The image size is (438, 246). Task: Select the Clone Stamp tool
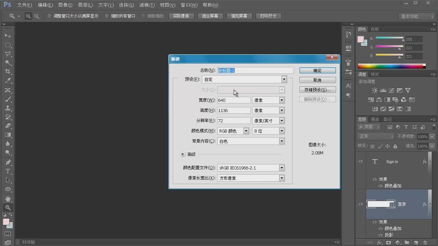(x=8, y=108)
